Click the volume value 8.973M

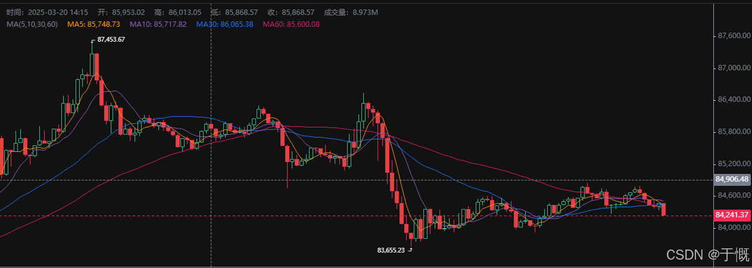pos(365,13)
